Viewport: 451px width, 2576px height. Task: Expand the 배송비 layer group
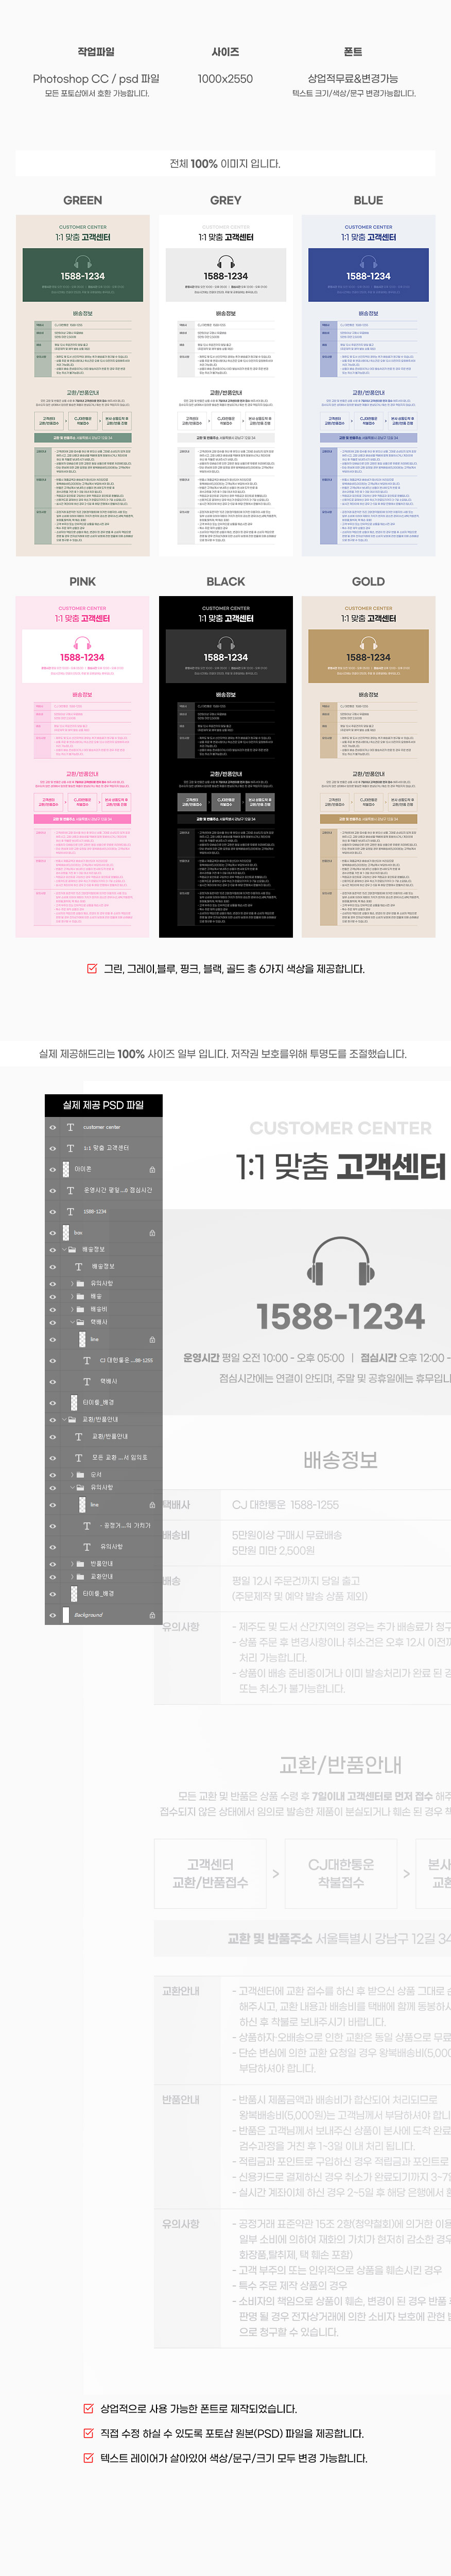coord(72,1309)
